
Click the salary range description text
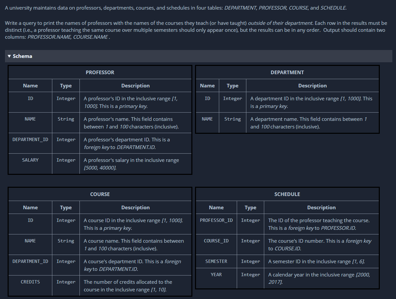click(x=131, y=164)
